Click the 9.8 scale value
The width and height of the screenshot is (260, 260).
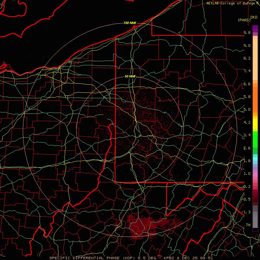(x=247, y=33)
